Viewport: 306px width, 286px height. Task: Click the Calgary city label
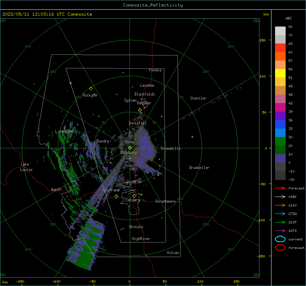133,200
